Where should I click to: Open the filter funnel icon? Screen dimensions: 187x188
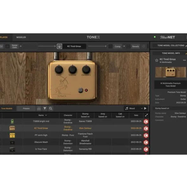tap(45, 108)
